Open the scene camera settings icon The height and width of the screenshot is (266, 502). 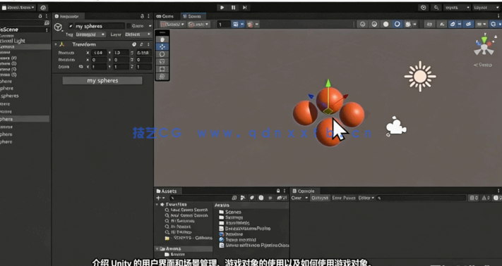coord(481,24)
